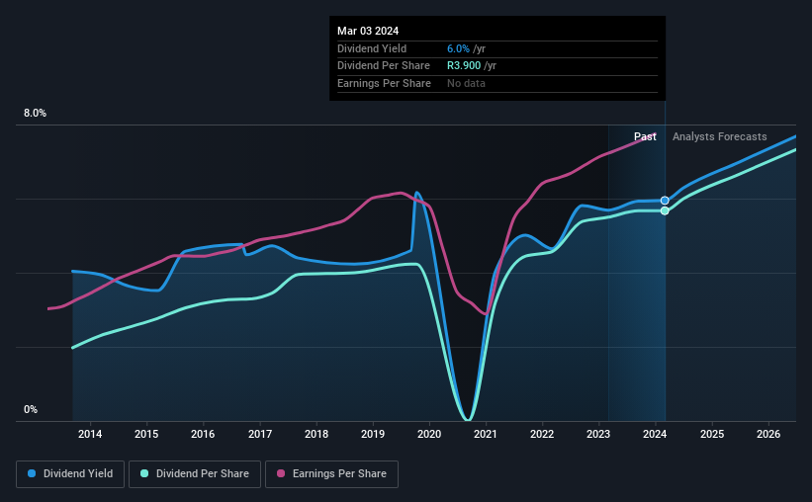
Task: Click the 2020 x-axis label
Action: point(429,434)
